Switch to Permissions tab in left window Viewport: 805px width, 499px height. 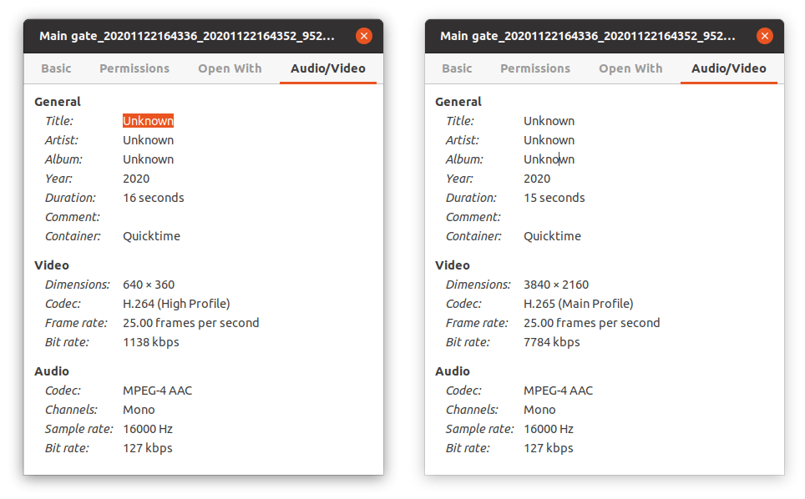point(134,68)
